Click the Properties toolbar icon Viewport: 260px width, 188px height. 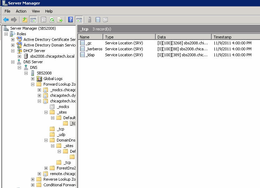[44, 20]
